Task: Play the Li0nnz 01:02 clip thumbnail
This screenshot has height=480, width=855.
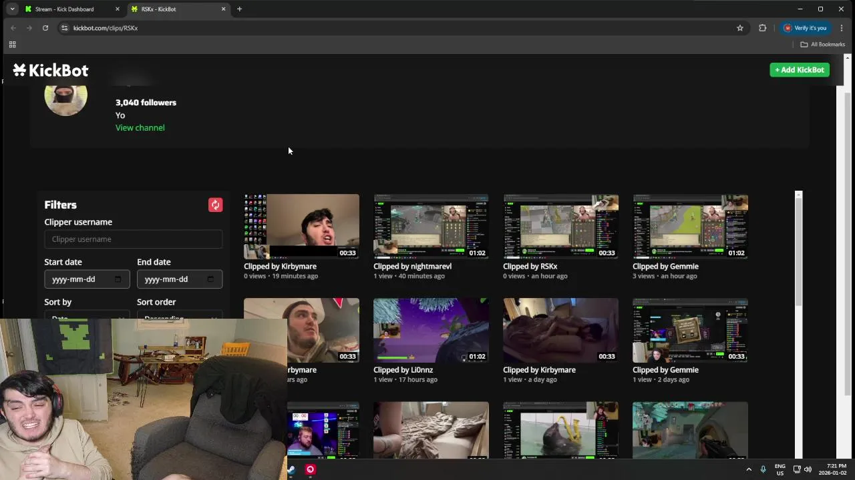Action: point(431,330)
